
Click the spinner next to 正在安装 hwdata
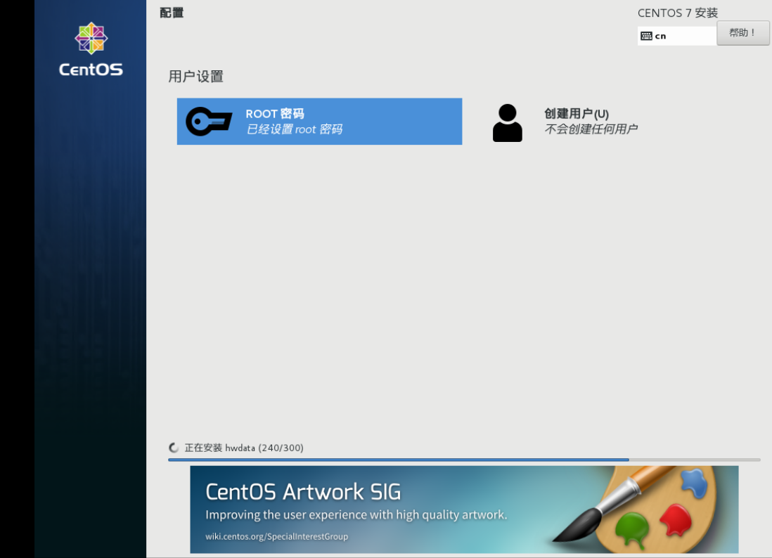click(173, 448)
